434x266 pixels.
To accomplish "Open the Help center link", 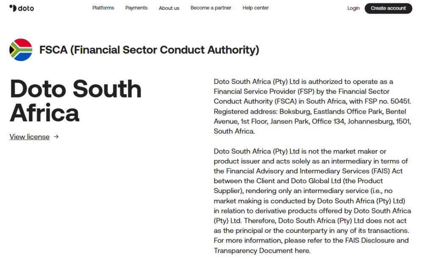I will [256, 8].
